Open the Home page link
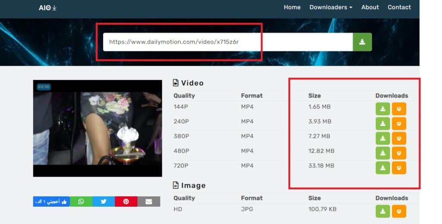 (x=292, y=7)
